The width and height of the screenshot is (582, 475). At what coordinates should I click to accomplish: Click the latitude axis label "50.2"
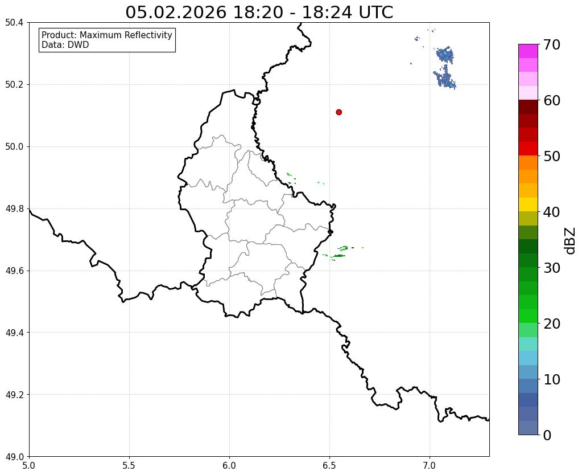pos(14,84)
